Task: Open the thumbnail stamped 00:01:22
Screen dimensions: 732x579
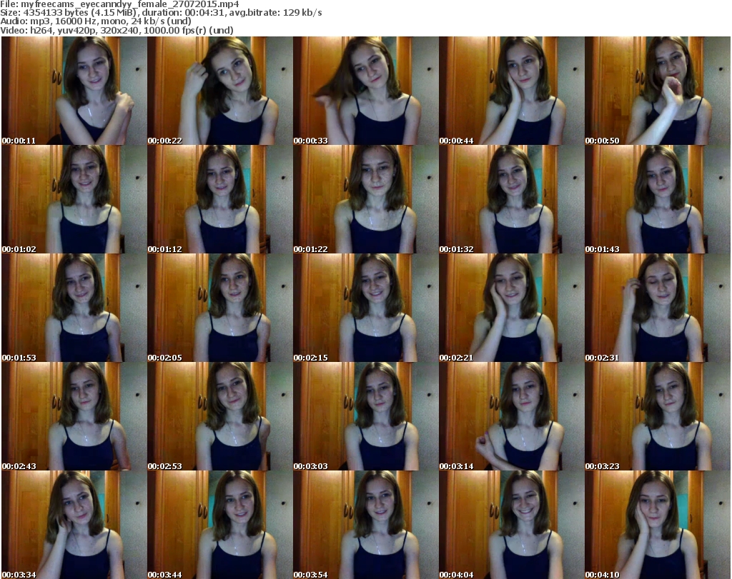Action: point(365,199)
